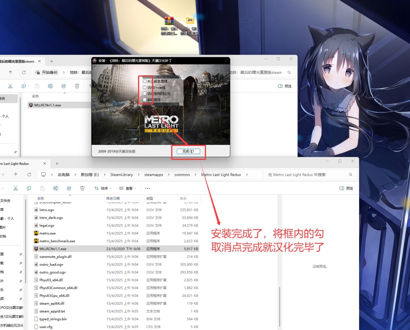Viewport: 410px width, 330px height.
Task: Click Copy icon in the steam tab window
Action: point(23,86)
